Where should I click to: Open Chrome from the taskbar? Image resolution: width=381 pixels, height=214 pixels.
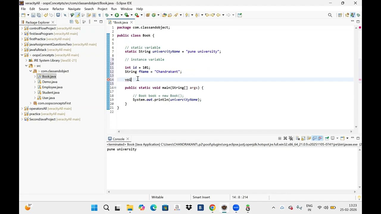[x=212, y=208]
